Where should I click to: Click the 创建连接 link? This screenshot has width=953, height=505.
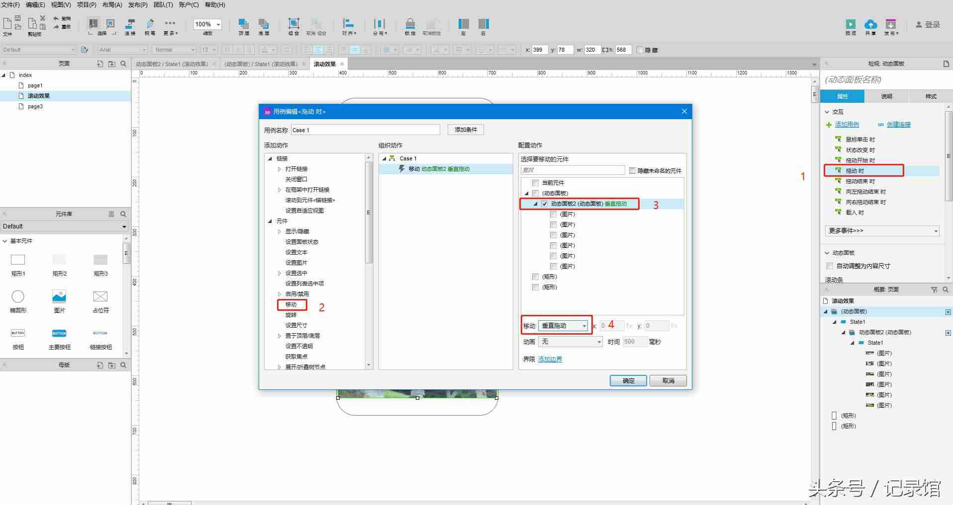(x=898, y=125)
